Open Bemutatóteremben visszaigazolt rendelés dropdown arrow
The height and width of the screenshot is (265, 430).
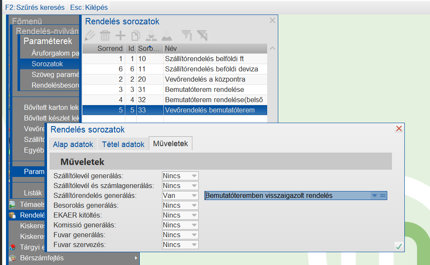[x=374, y=196]
